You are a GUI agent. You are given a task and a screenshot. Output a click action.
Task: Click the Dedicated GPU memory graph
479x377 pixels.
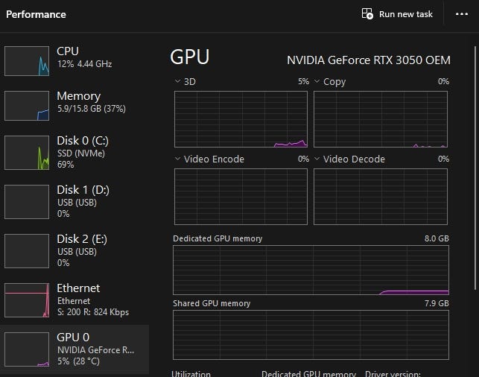311,270
